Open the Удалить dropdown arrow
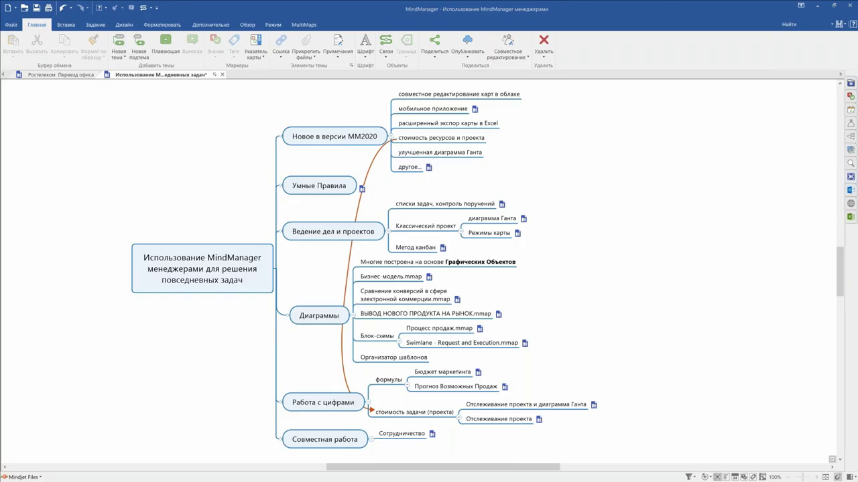This screenshot has height=482, width=858. coord(544,57)
